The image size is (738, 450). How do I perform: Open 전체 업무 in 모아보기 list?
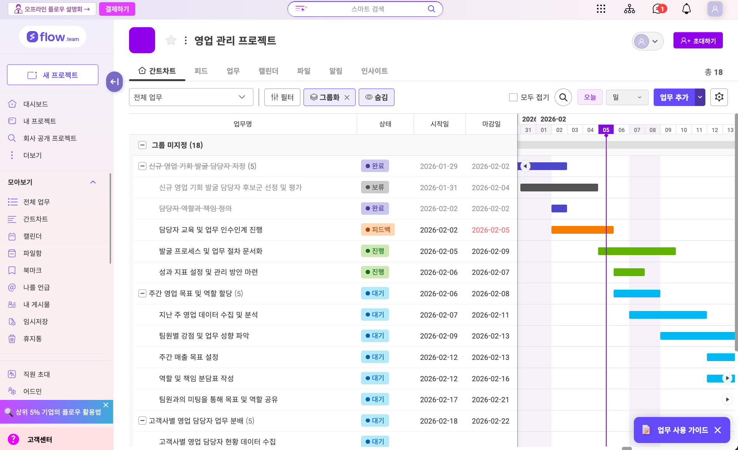36,202
